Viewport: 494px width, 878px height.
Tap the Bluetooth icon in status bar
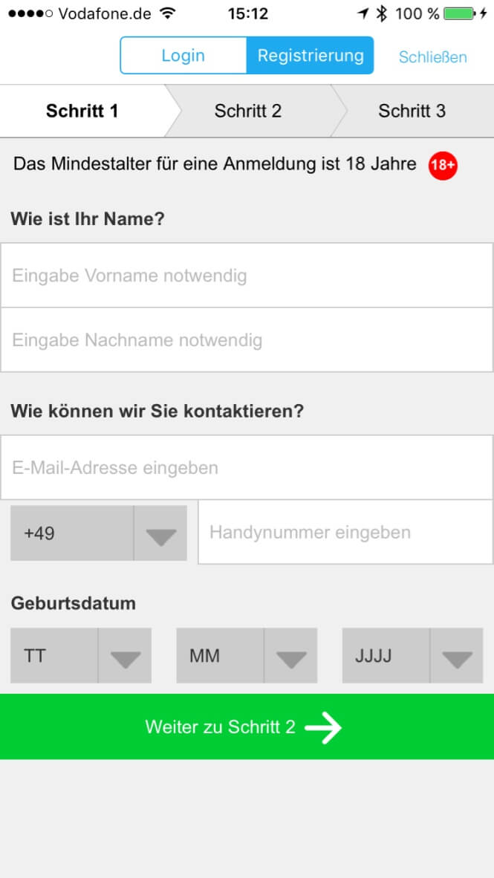[381, 13]
